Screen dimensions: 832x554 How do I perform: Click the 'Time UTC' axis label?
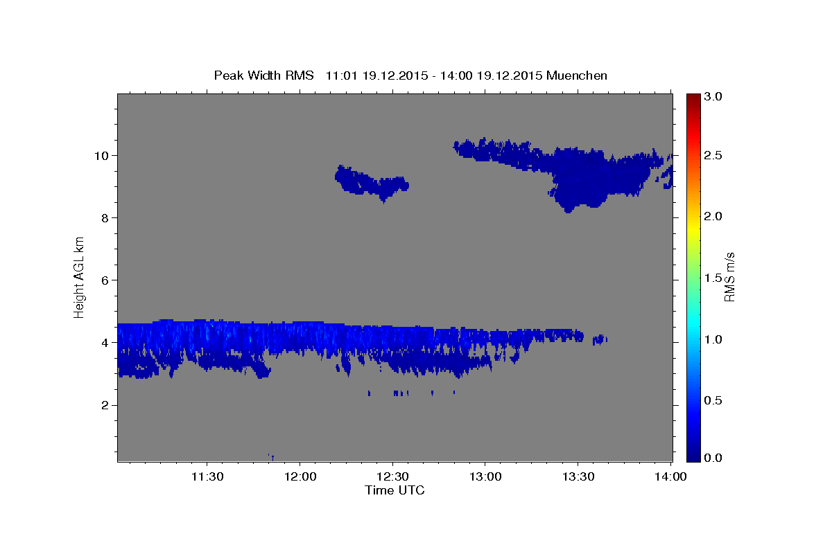pyautogui.click(x=395, y=490)
